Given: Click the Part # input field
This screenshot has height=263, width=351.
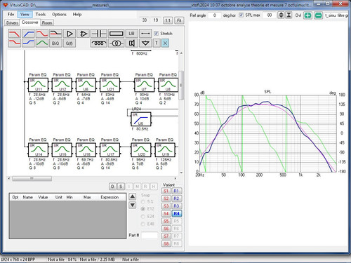Looking at the screenshot, I should tap(150, 235).
